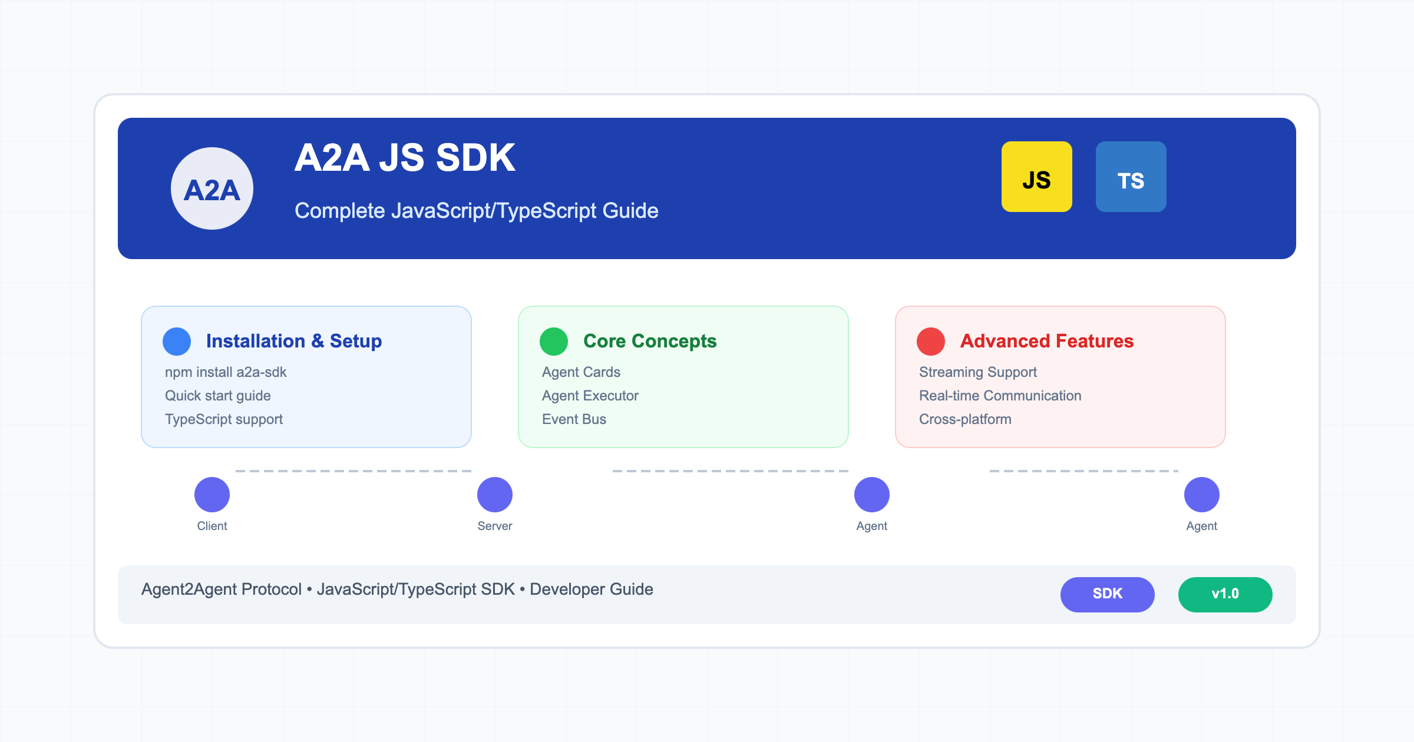The width and height of the screenshot is (1414, 742).
Task: Click the red Advanced Features dot
Action: (931, 342)
